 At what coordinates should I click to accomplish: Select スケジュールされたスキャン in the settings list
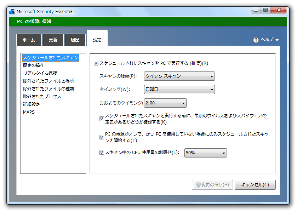pyautogui.click(x=51, y=58)
